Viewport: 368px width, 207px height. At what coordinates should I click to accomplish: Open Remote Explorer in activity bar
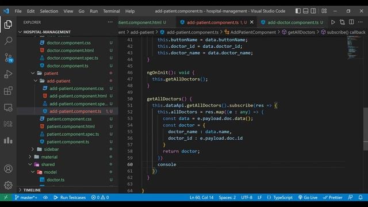tap(8, 108)
